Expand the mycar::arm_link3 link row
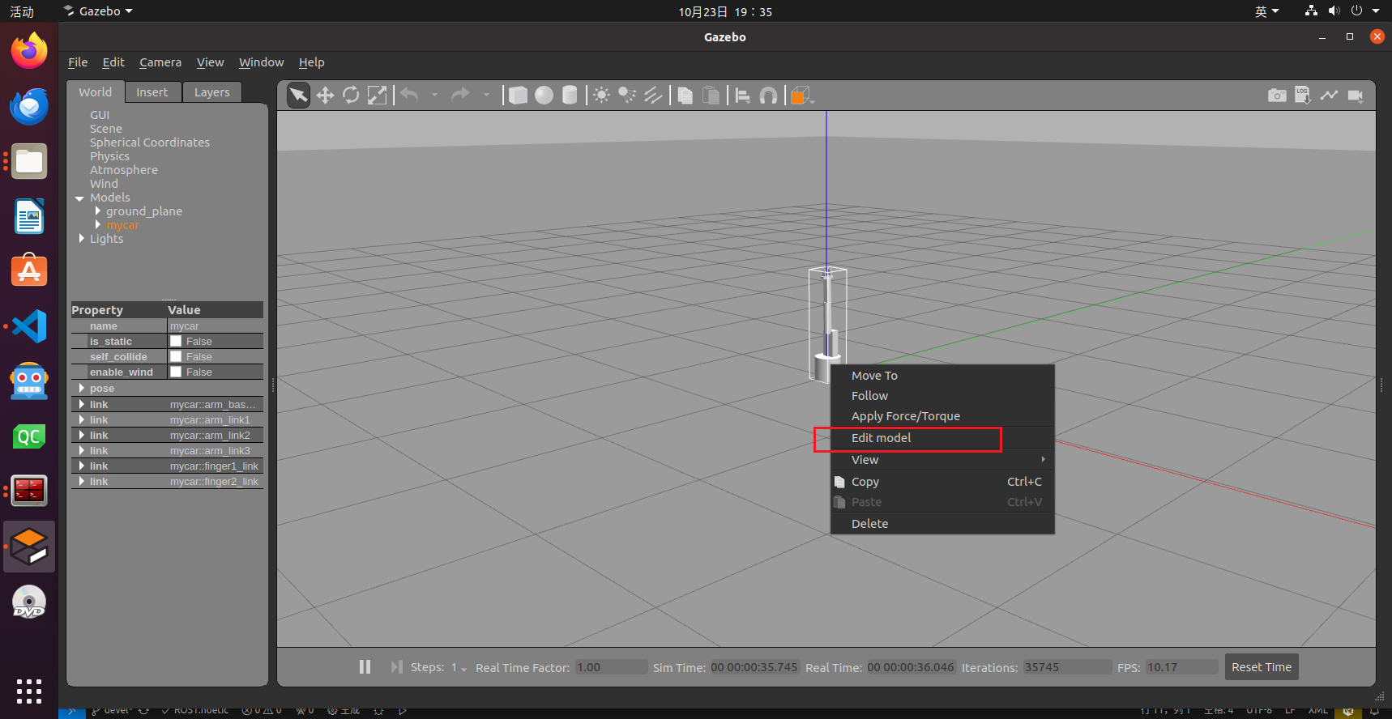 tap(82, 450)
